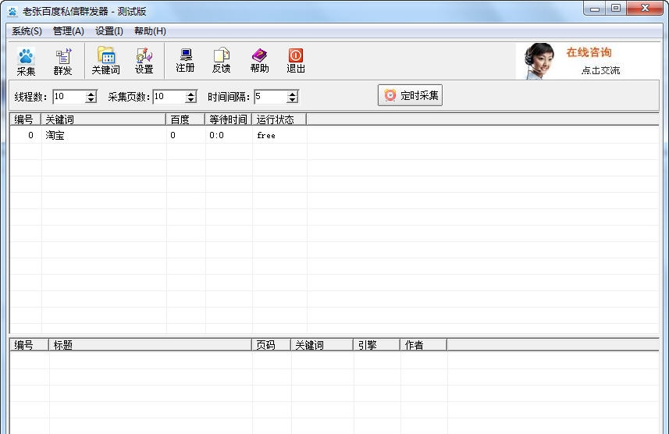Click the 注册 (Register) computer icon
Viewport: 669px width, 434px height.
coord(185,61)
